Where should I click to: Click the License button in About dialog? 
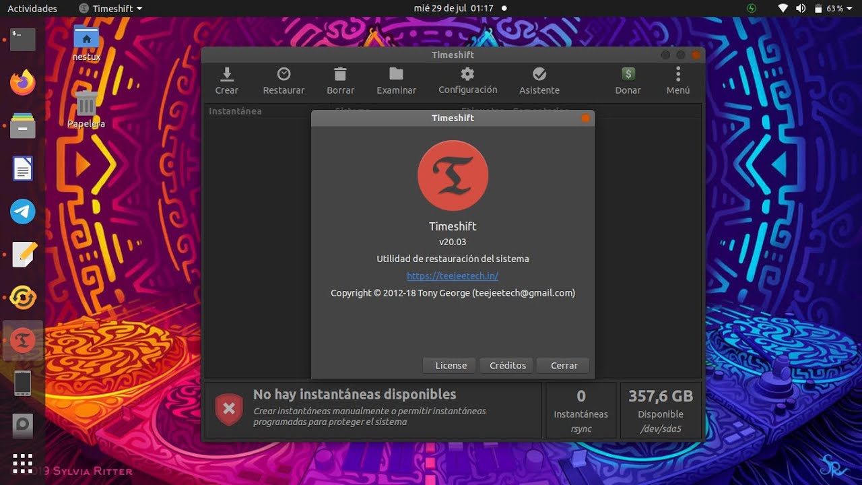tap(451, 365)
